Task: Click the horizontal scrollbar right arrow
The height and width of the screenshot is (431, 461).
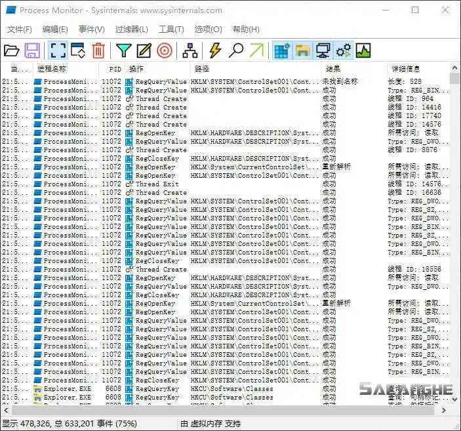Action: pyautogui.click(x=444, y=410)
